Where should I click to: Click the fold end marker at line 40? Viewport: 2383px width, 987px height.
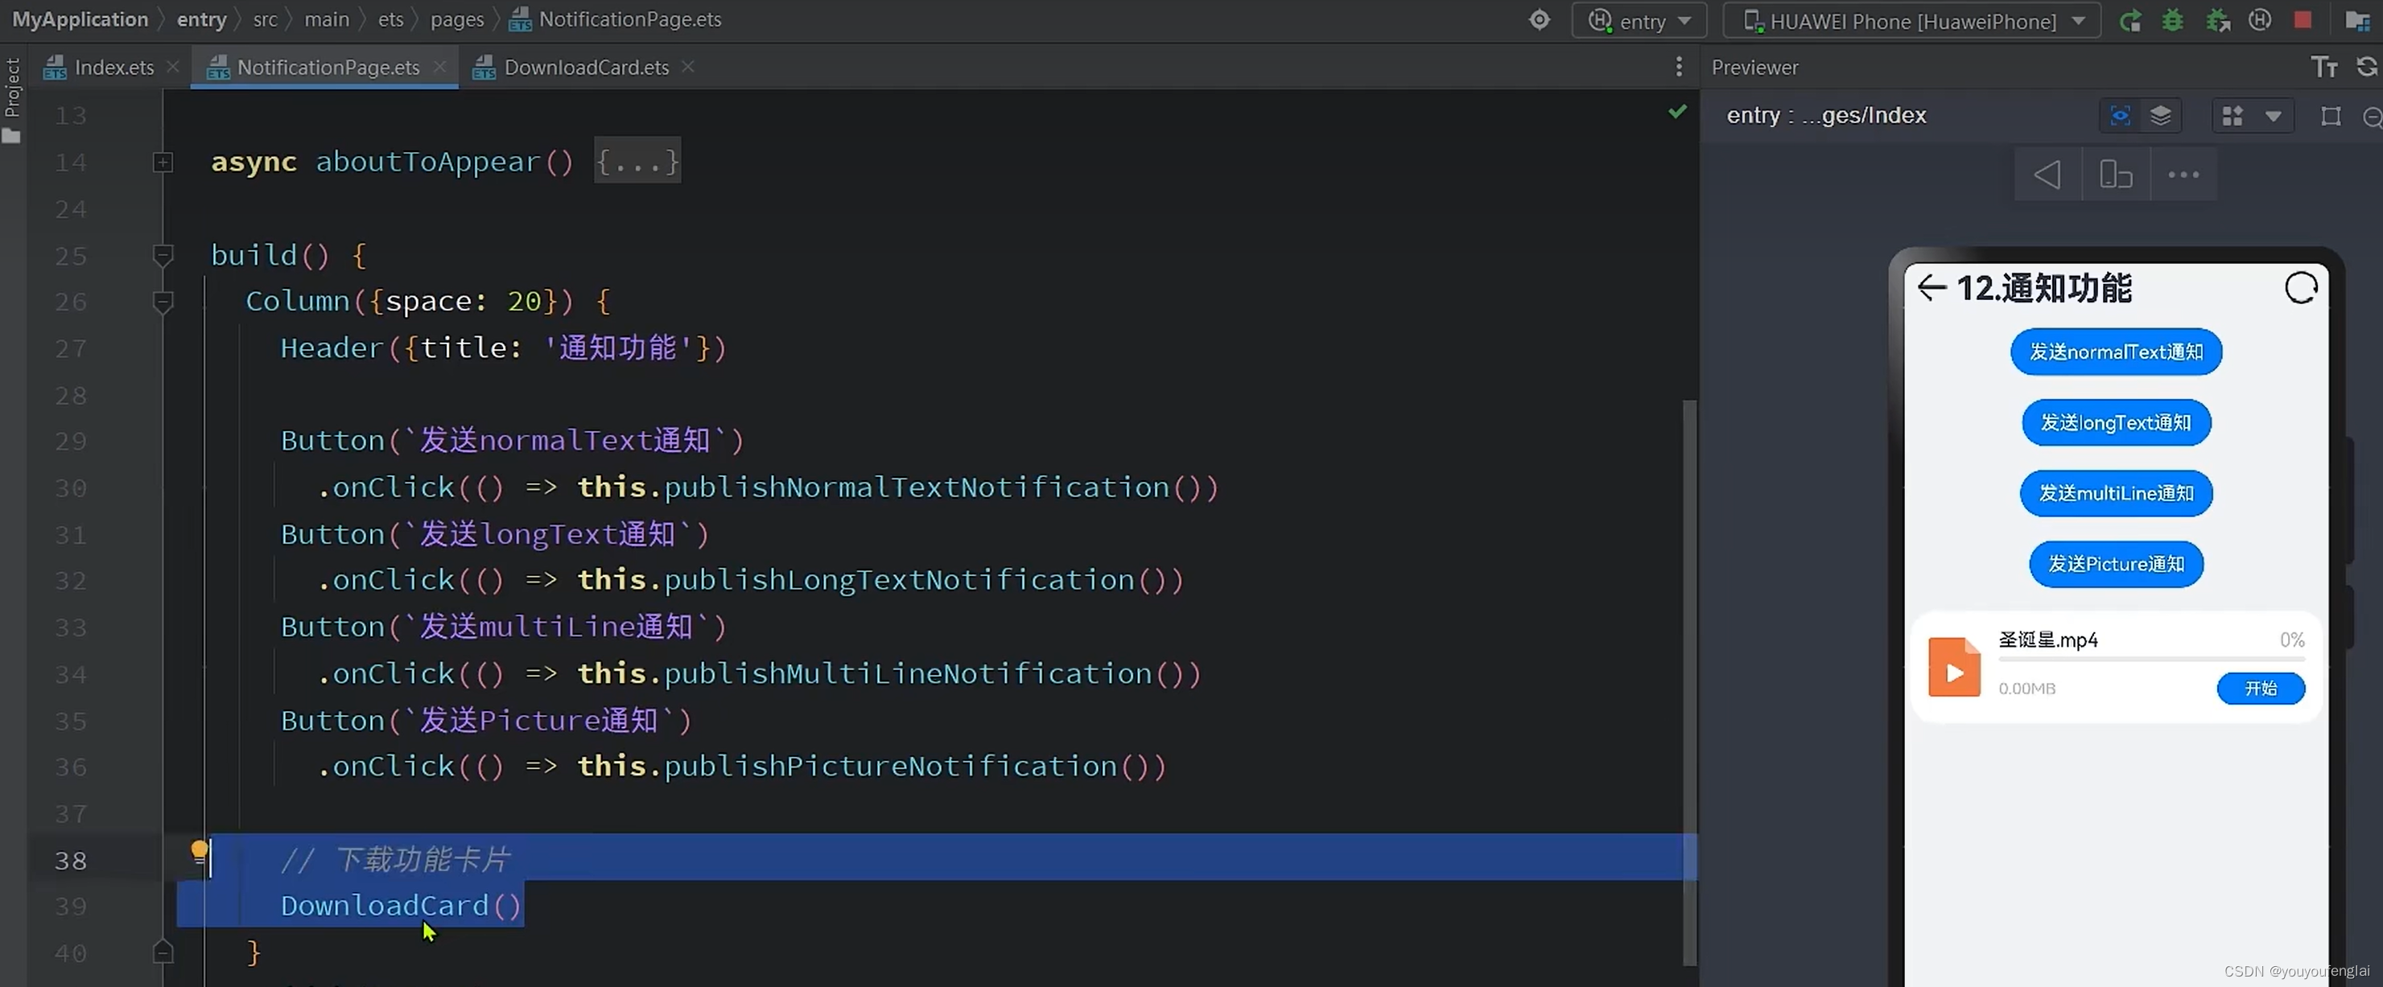[x=163, y=951]
